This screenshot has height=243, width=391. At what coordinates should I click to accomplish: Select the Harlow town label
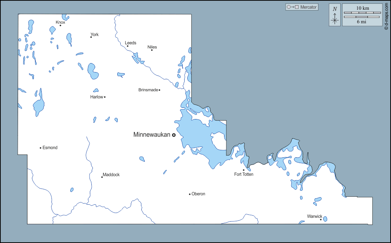(x=97, y=97)
